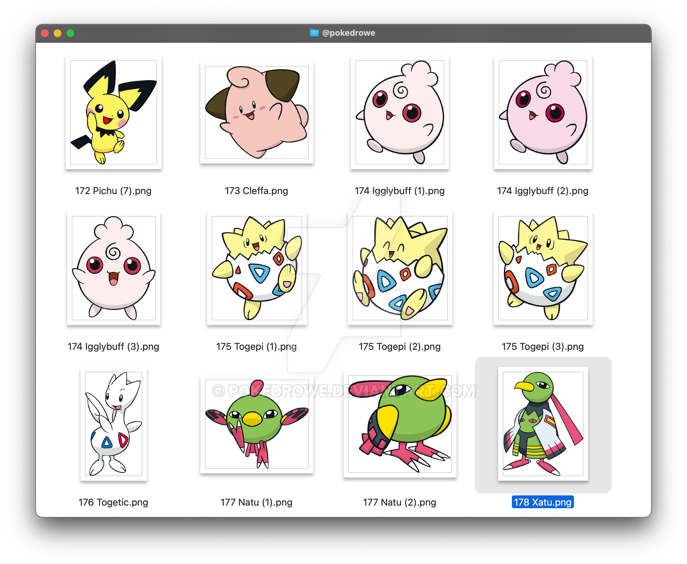Click the file name '175 Togepi (3).png'
This screenshot has height=564, width=687.
[x=543, y=347]
